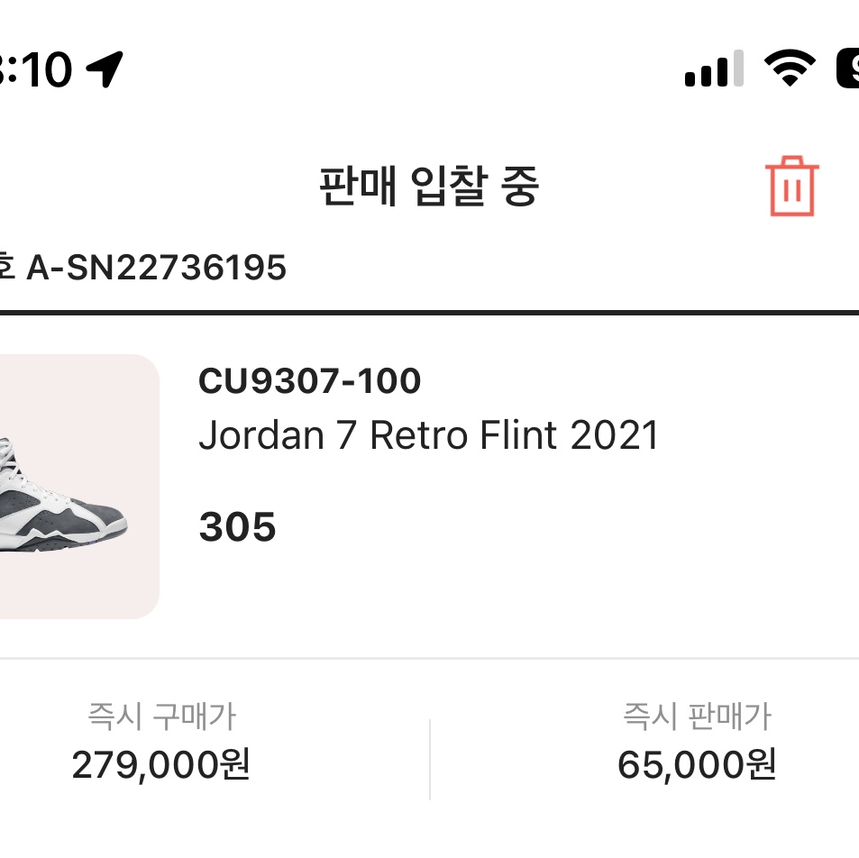Tap the cellular signal bars icon
This screenshot has height=858, width=859.
(713, 69)
